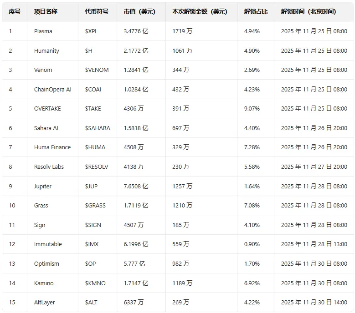
Task: Click the 序号 column header
Action: 15,11
